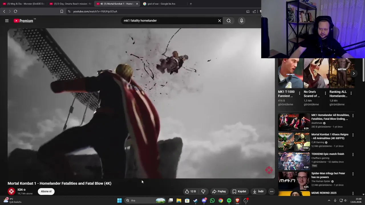The width and height of the screenshot is (365, 205).
Task: Click the taskbar Ara search box
Action: [x=145, y=200]
